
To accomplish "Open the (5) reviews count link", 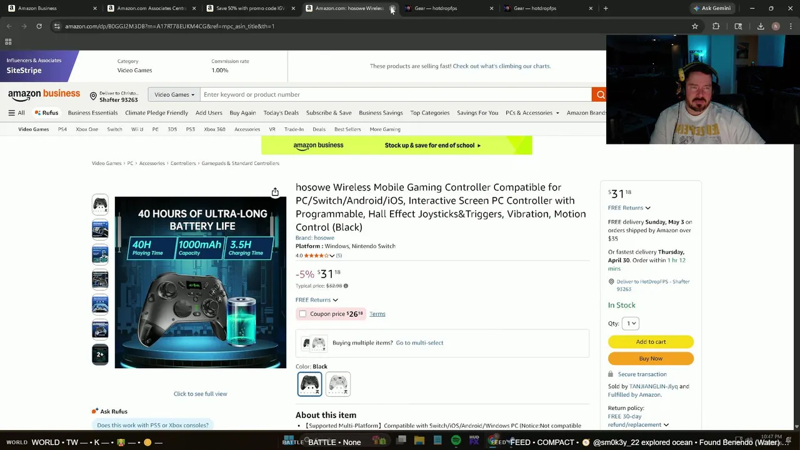I will [x=339, y=256].
